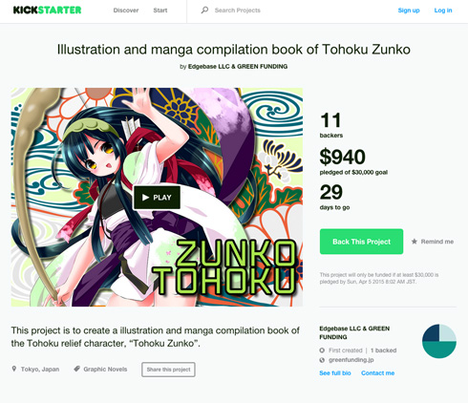Click the search magnifier icon
Screen dimensions: 468x403
pos(204,11)
